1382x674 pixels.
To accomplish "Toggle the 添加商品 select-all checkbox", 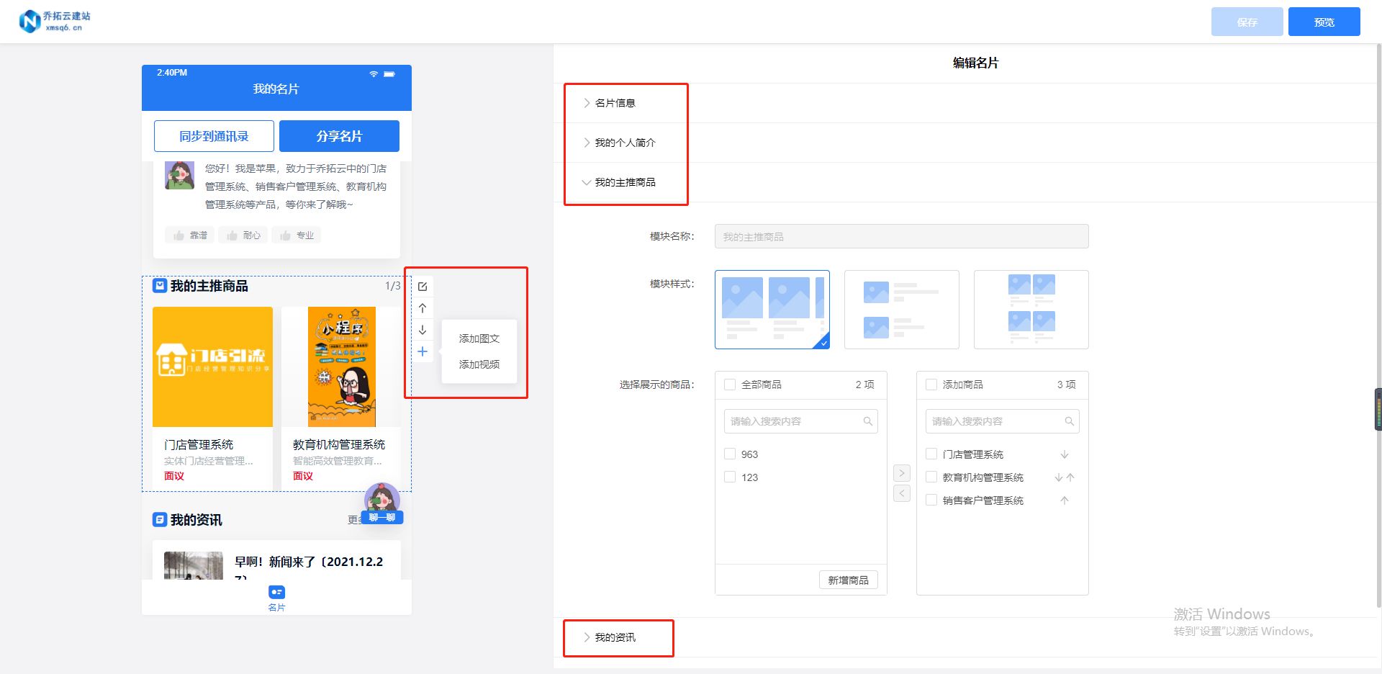I will tap(931, 385).
